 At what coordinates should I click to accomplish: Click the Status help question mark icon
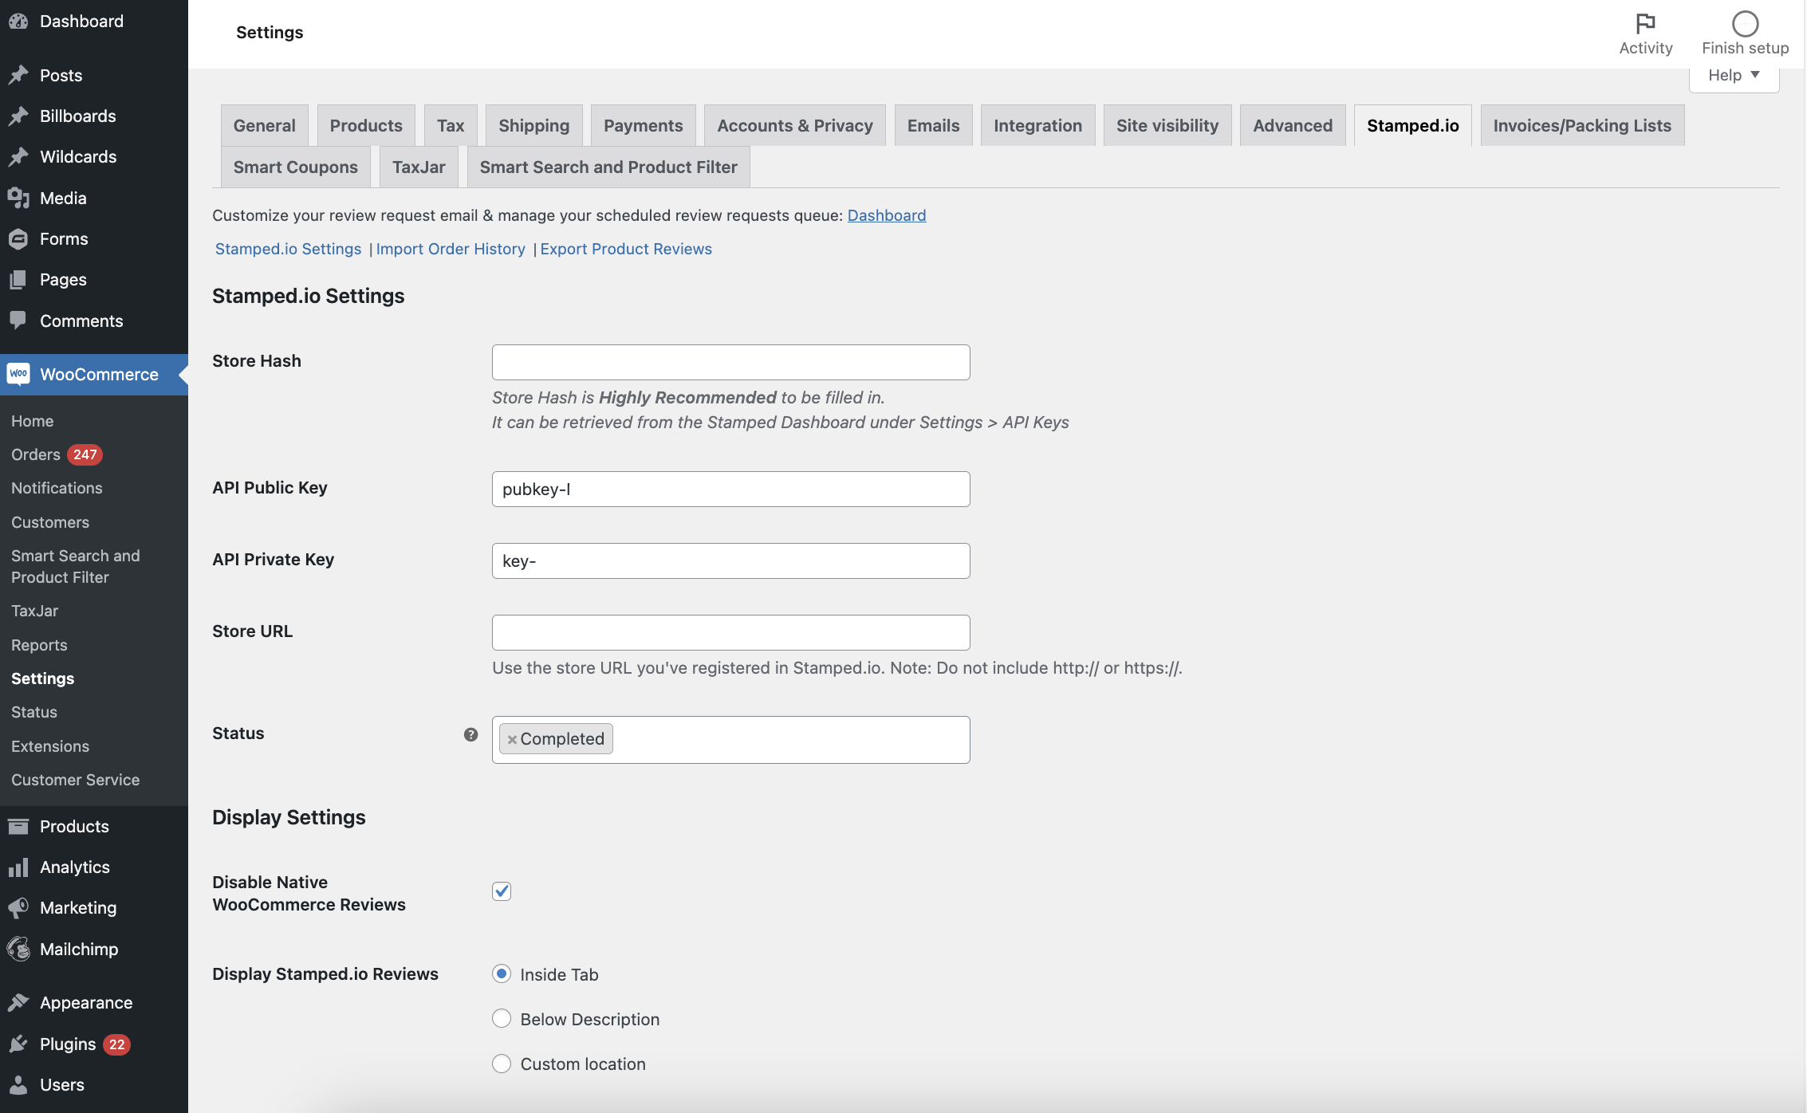point(470,734)
